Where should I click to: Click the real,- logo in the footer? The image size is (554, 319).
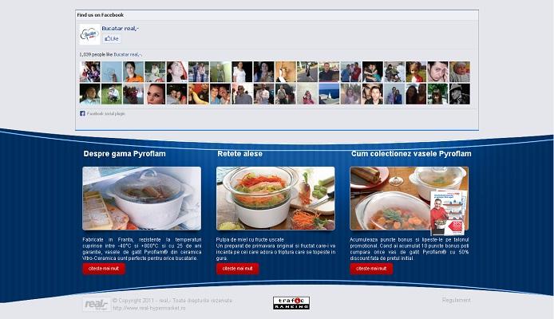tap(97, 304)
